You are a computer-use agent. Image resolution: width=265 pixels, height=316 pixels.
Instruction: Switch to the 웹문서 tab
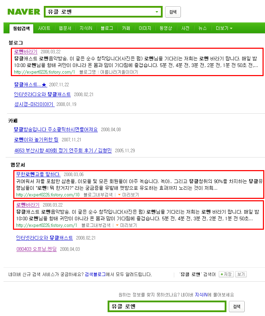65,28
